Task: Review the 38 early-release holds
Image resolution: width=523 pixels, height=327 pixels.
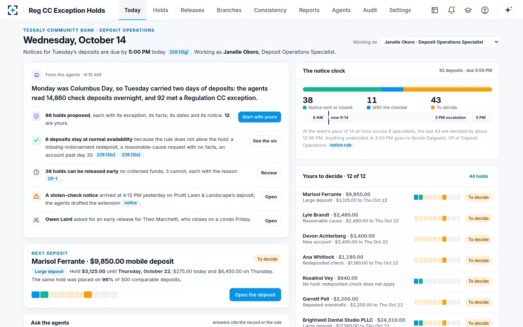Action: [269, 173]
